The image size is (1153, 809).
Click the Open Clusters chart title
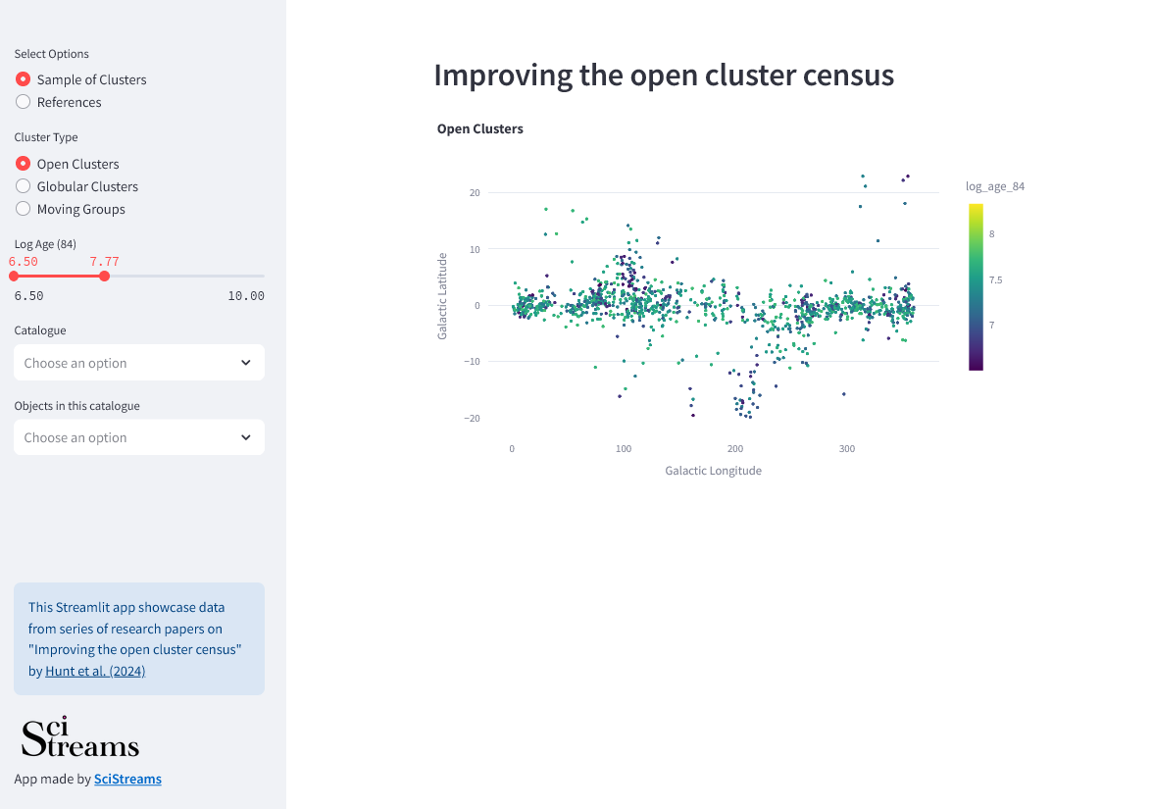pyautogui.click(x=480, y=128)
